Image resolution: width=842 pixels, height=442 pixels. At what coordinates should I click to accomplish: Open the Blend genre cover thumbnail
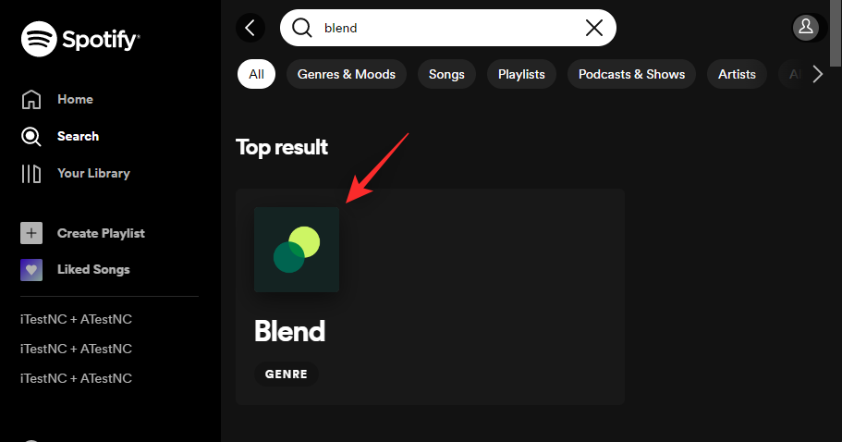[x=297, y=250]
